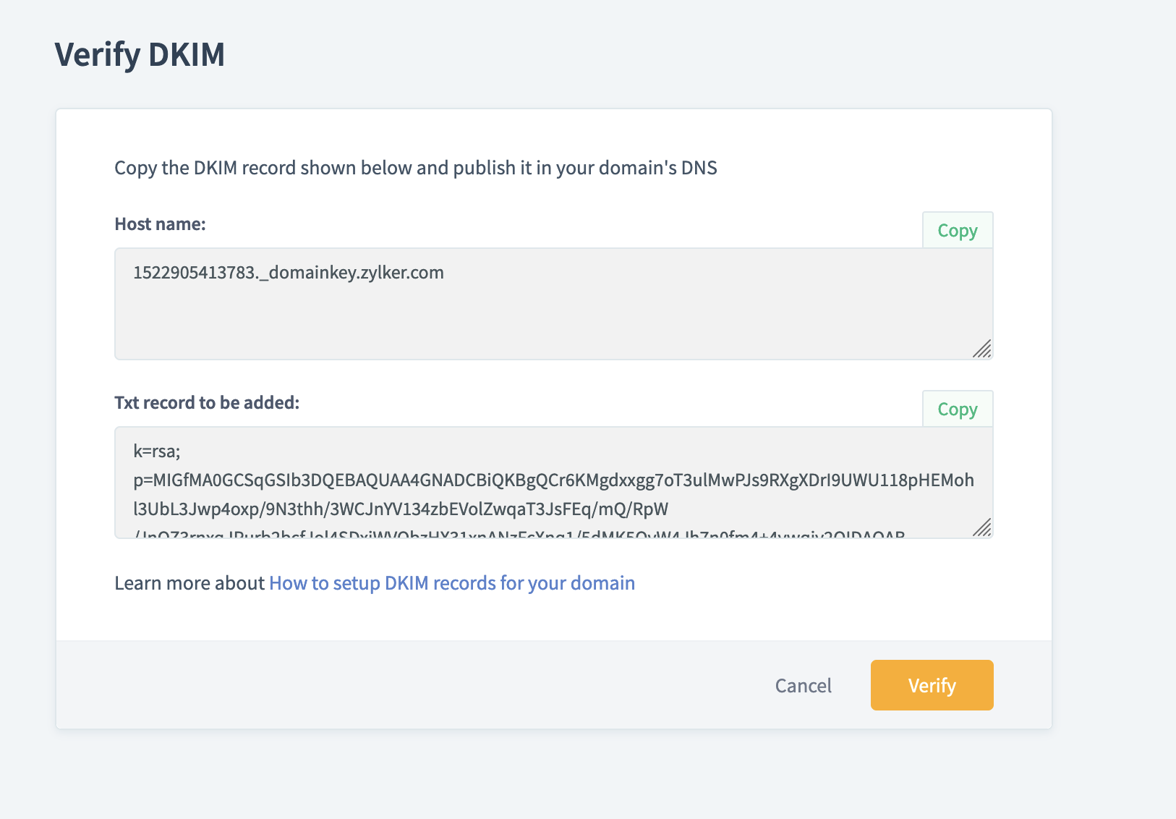Click the Verify DKIM page heading
Image resolution: width=1176 pixels, height=819 pixels.
coord(140,55)
